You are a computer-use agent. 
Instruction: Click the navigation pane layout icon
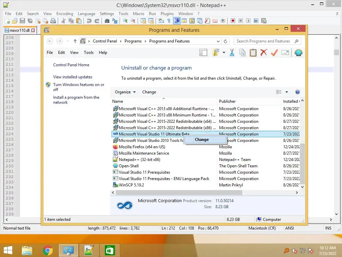[203, 53]
